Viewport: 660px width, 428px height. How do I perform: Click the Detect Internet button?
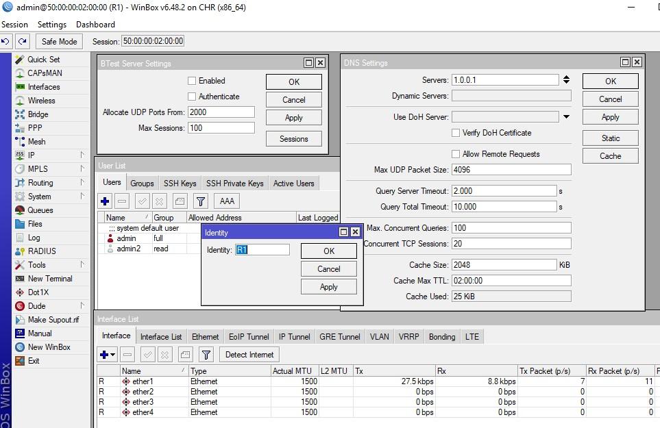(x=249, y=355)
